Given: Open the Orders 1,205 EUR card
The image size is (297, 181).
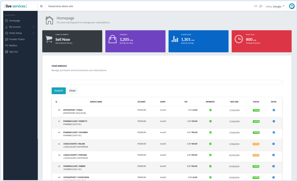Looking at the screenshot, I should (135, 41).
